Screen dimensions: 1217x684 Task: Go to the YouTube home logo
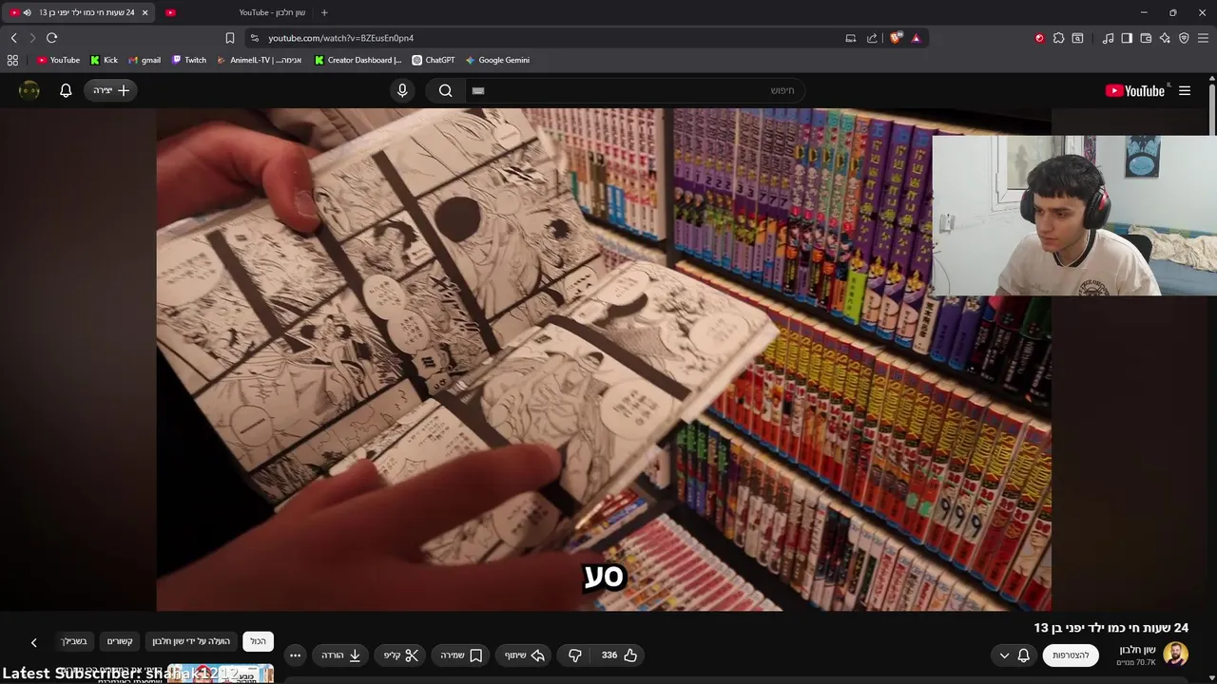click(x=1135, y=90)
